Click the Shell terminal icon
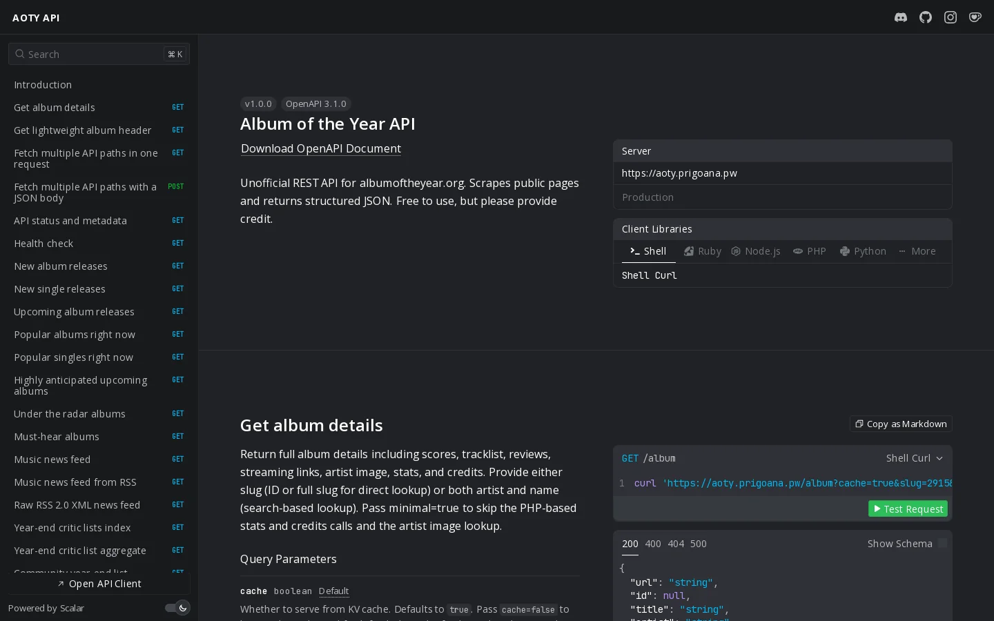Screen dimensions: 994x621 point(635,251)
